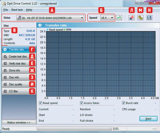
Task: Open the settings gears icon in toolbar
Action: click(x=140, y=18)
